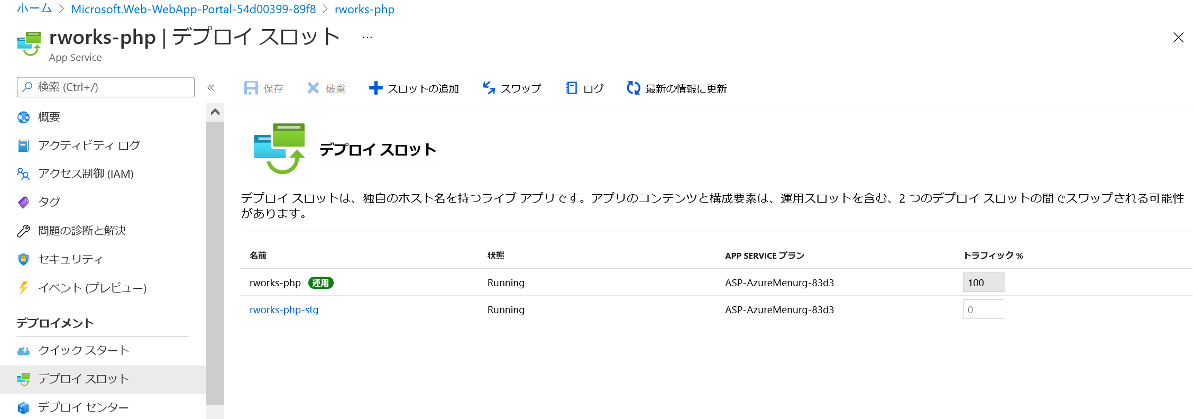Click the 名前 column header
Viewport: 1193px width, 419px height.
[x=258, y=256]
